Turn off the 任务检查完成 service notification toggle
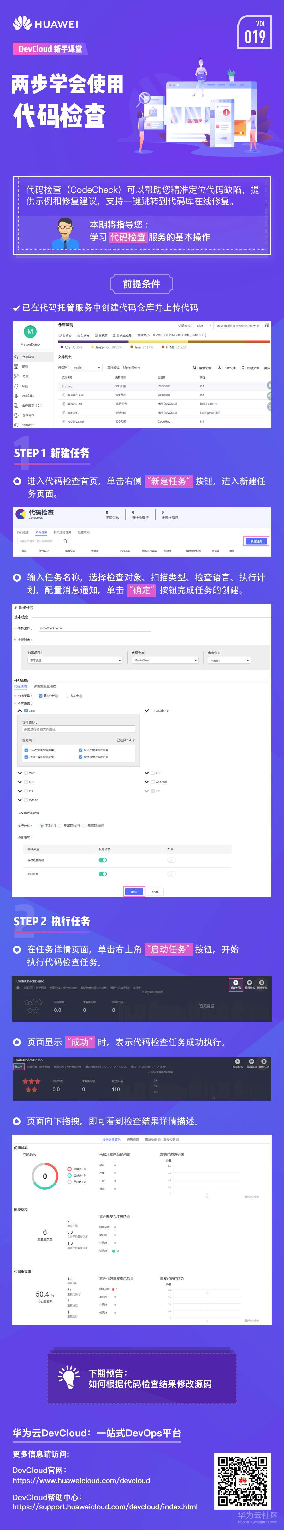Image resolution: width=284 pixels, height=1530 pixels. coord(103,860)
